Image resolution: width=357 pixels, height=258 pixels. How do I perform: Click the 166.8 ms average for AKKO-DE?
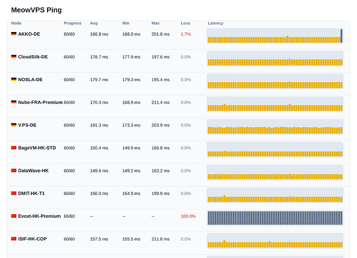click(99, 34)
